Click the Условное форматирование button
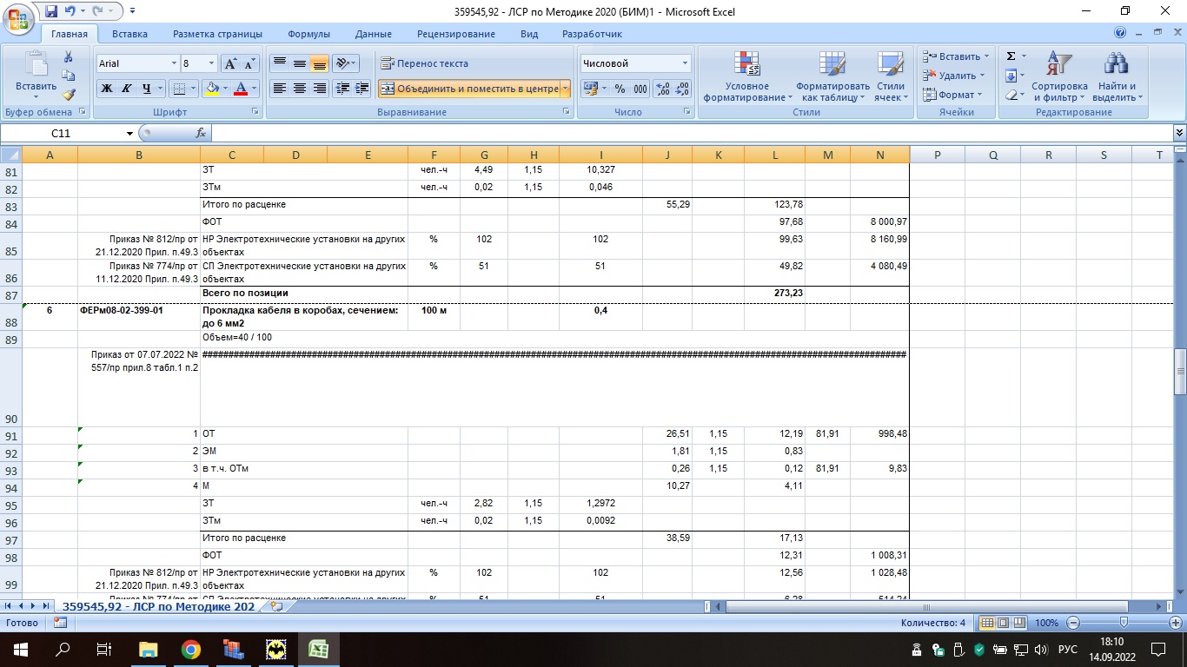Image resolution: width=1187 pixels, height=667 pixels. coord(746,76)
